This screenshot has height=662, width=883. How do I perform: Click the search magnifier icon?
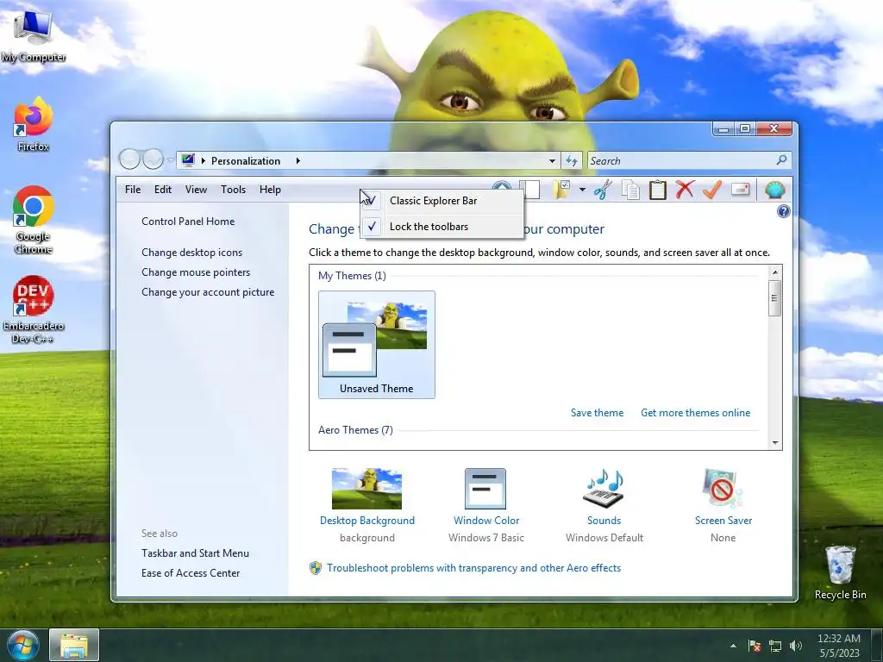click(x=781, y=160)
